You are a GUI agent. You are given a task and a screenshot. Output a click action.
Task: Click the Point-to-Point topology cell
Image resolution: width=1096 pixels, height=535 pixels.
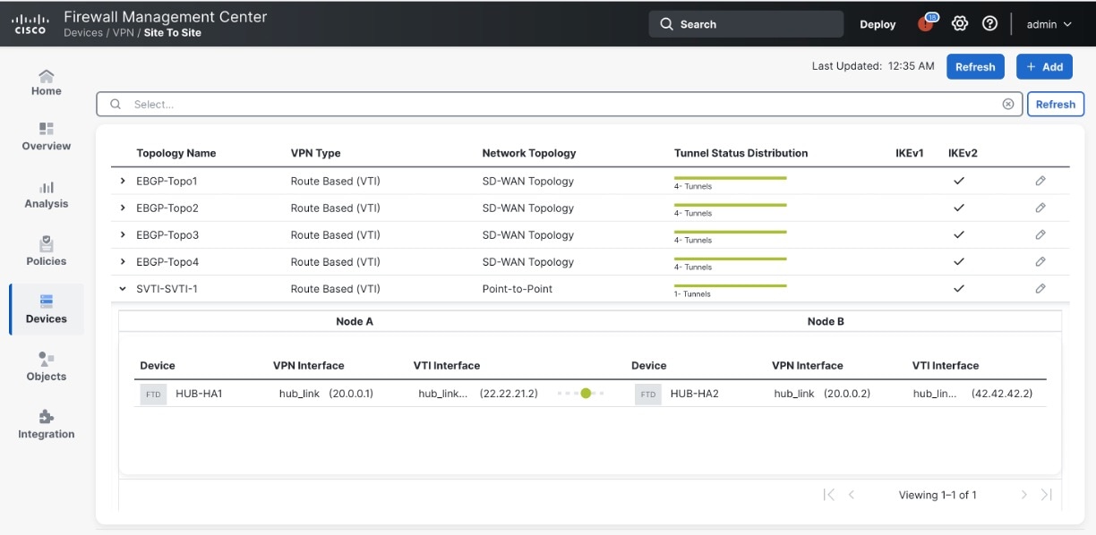[517, 289]
